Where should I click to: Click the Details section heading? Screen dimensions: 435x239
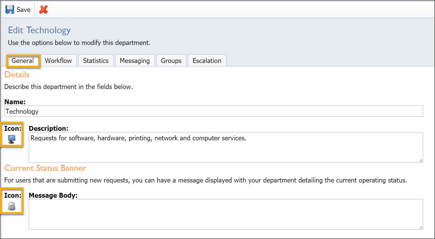(x=17, y=75)
